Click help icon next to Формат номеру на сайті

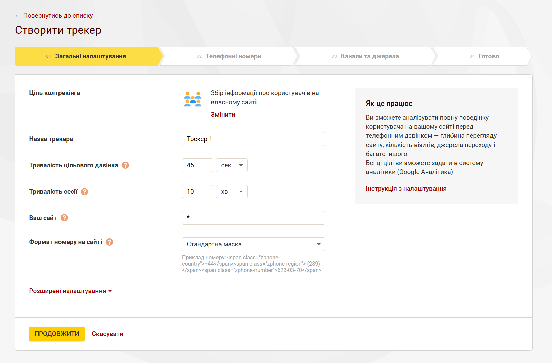(109, 242)
